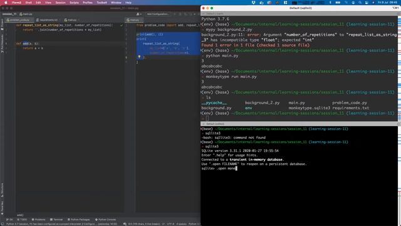Click 'python main.py' command in terminal
This screenshot has width=401, height=226.
tap(222, 56)
